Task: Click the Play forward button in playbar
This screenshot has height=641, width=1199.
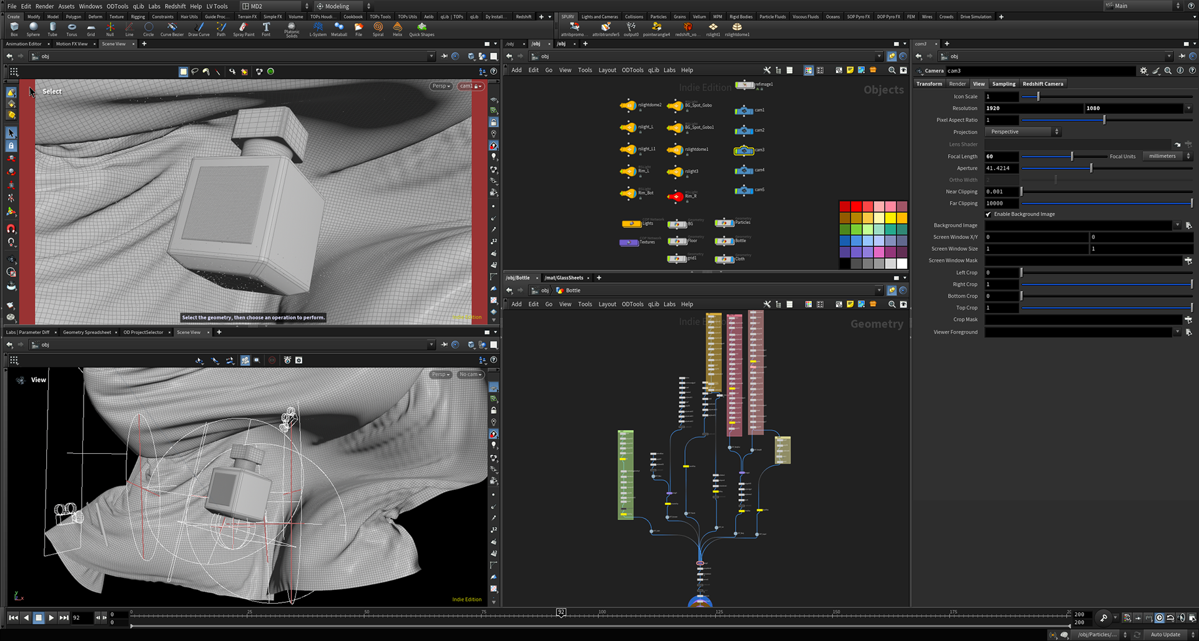Action: [x=51, y=617]
